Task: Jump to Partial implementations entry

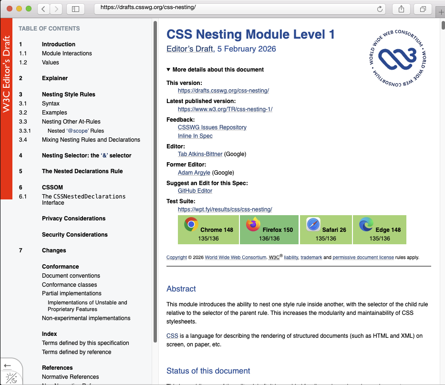Action: point(72,293)
